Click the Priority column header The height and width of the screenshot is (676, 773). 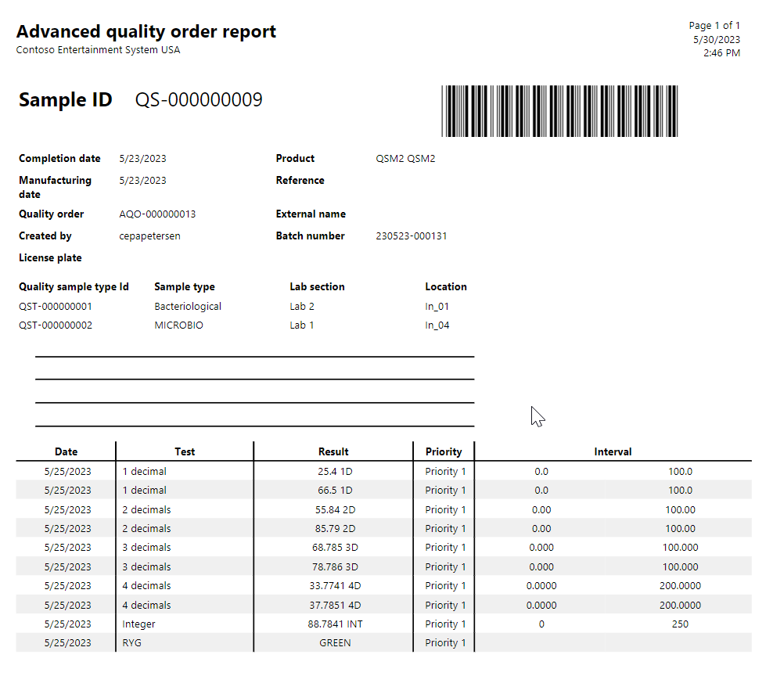tap(444, 451)
